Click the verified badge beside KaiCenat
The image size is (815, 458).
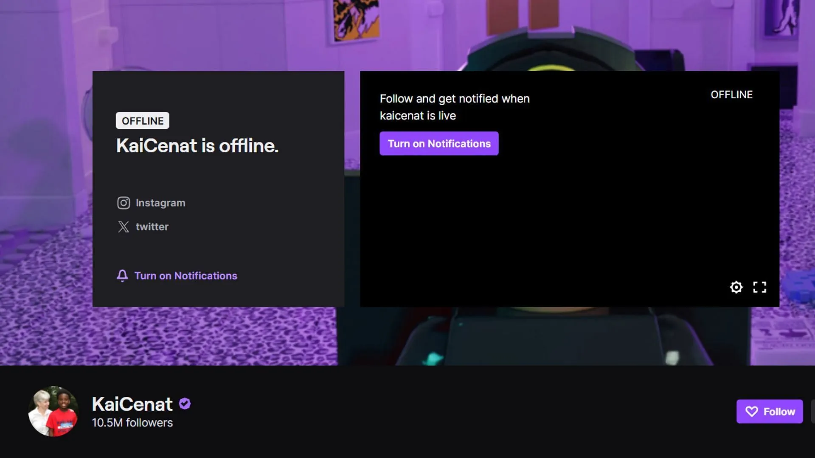(x=185, y=404)
